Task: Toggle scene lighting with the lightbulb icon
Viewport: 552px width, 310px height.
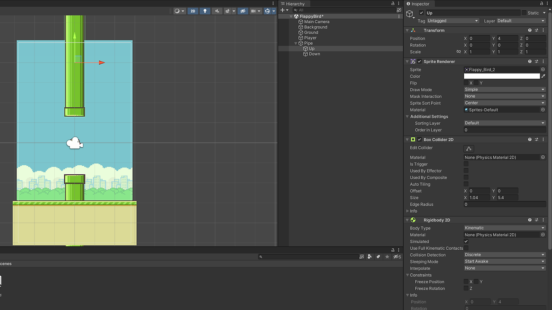Action: [205, 11]
